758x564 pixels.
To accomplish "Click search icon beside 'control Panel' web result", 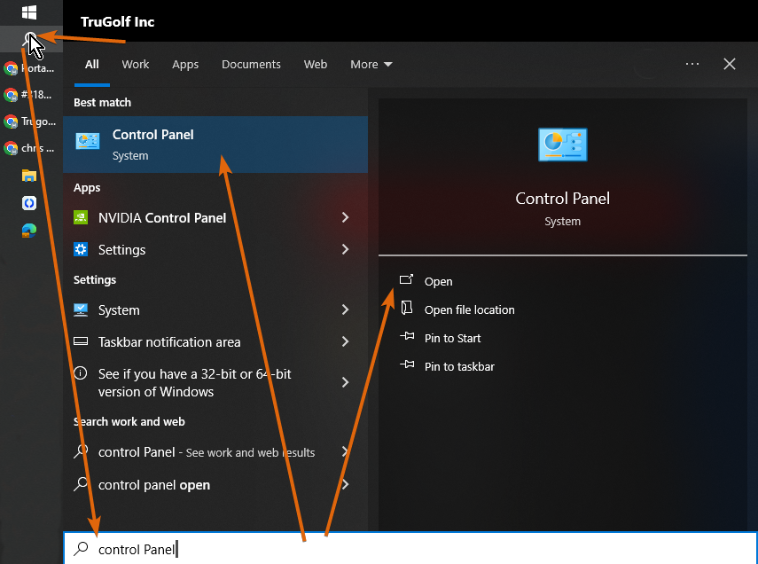I will click(81, 451).
